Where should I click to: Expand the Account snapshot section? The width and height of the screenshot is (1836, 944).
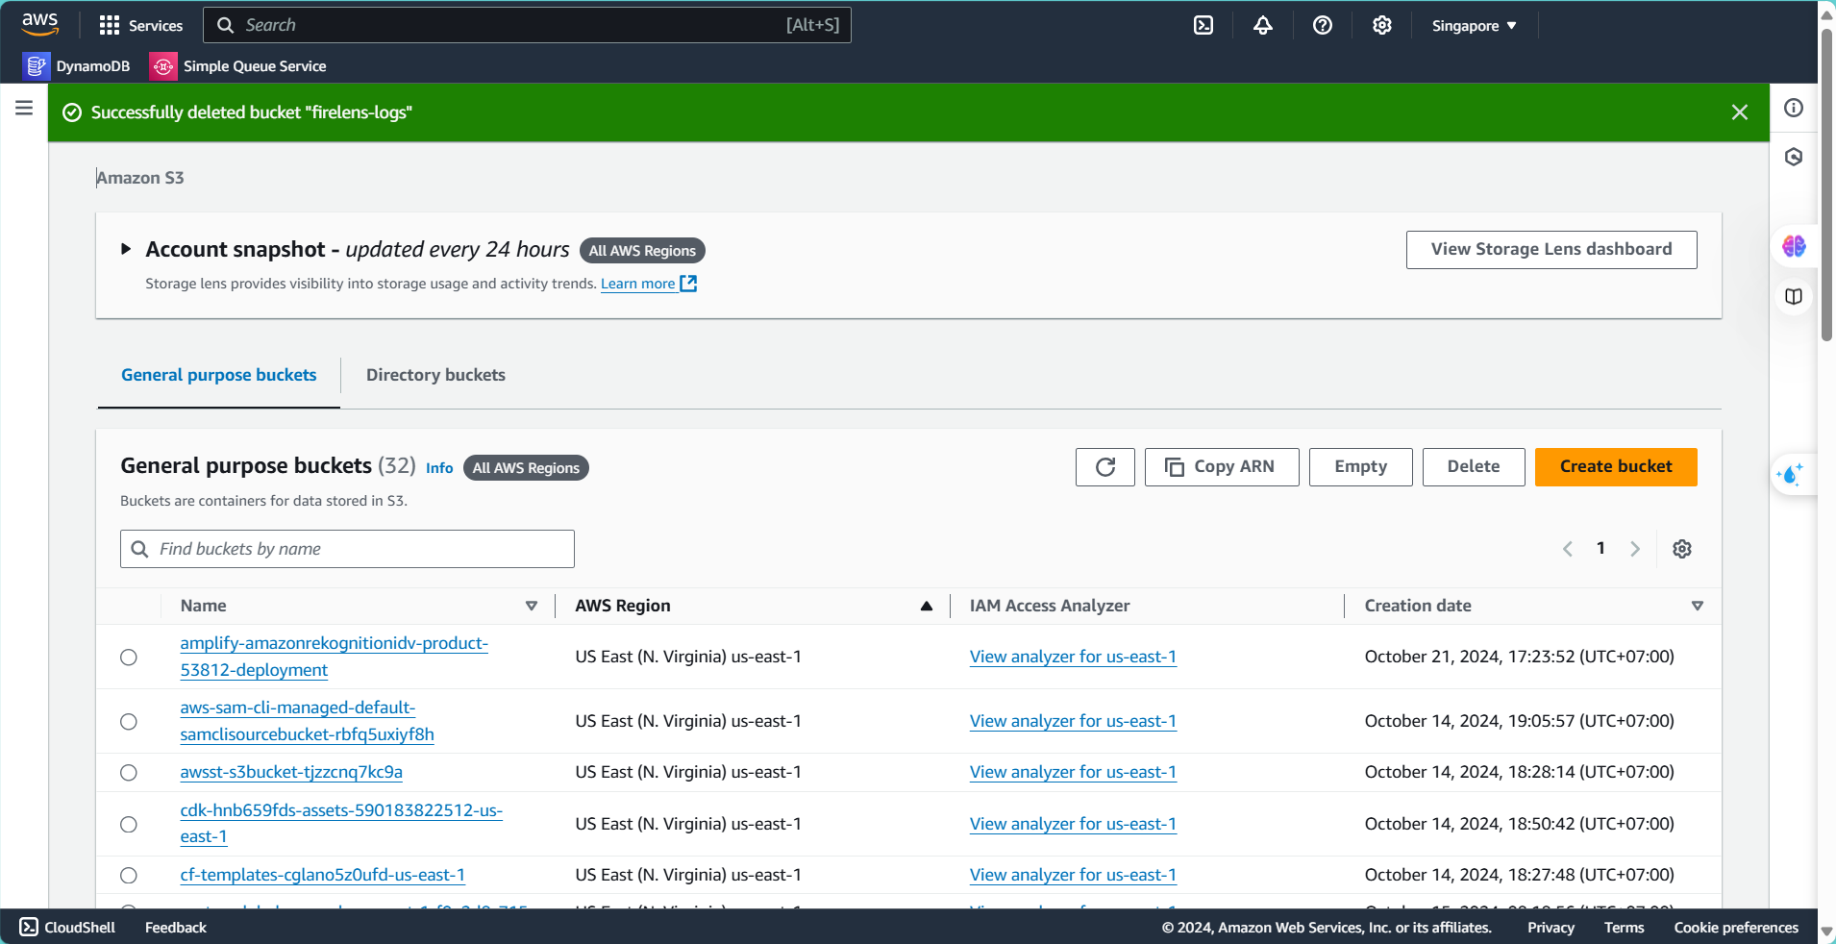coord(126,249)
